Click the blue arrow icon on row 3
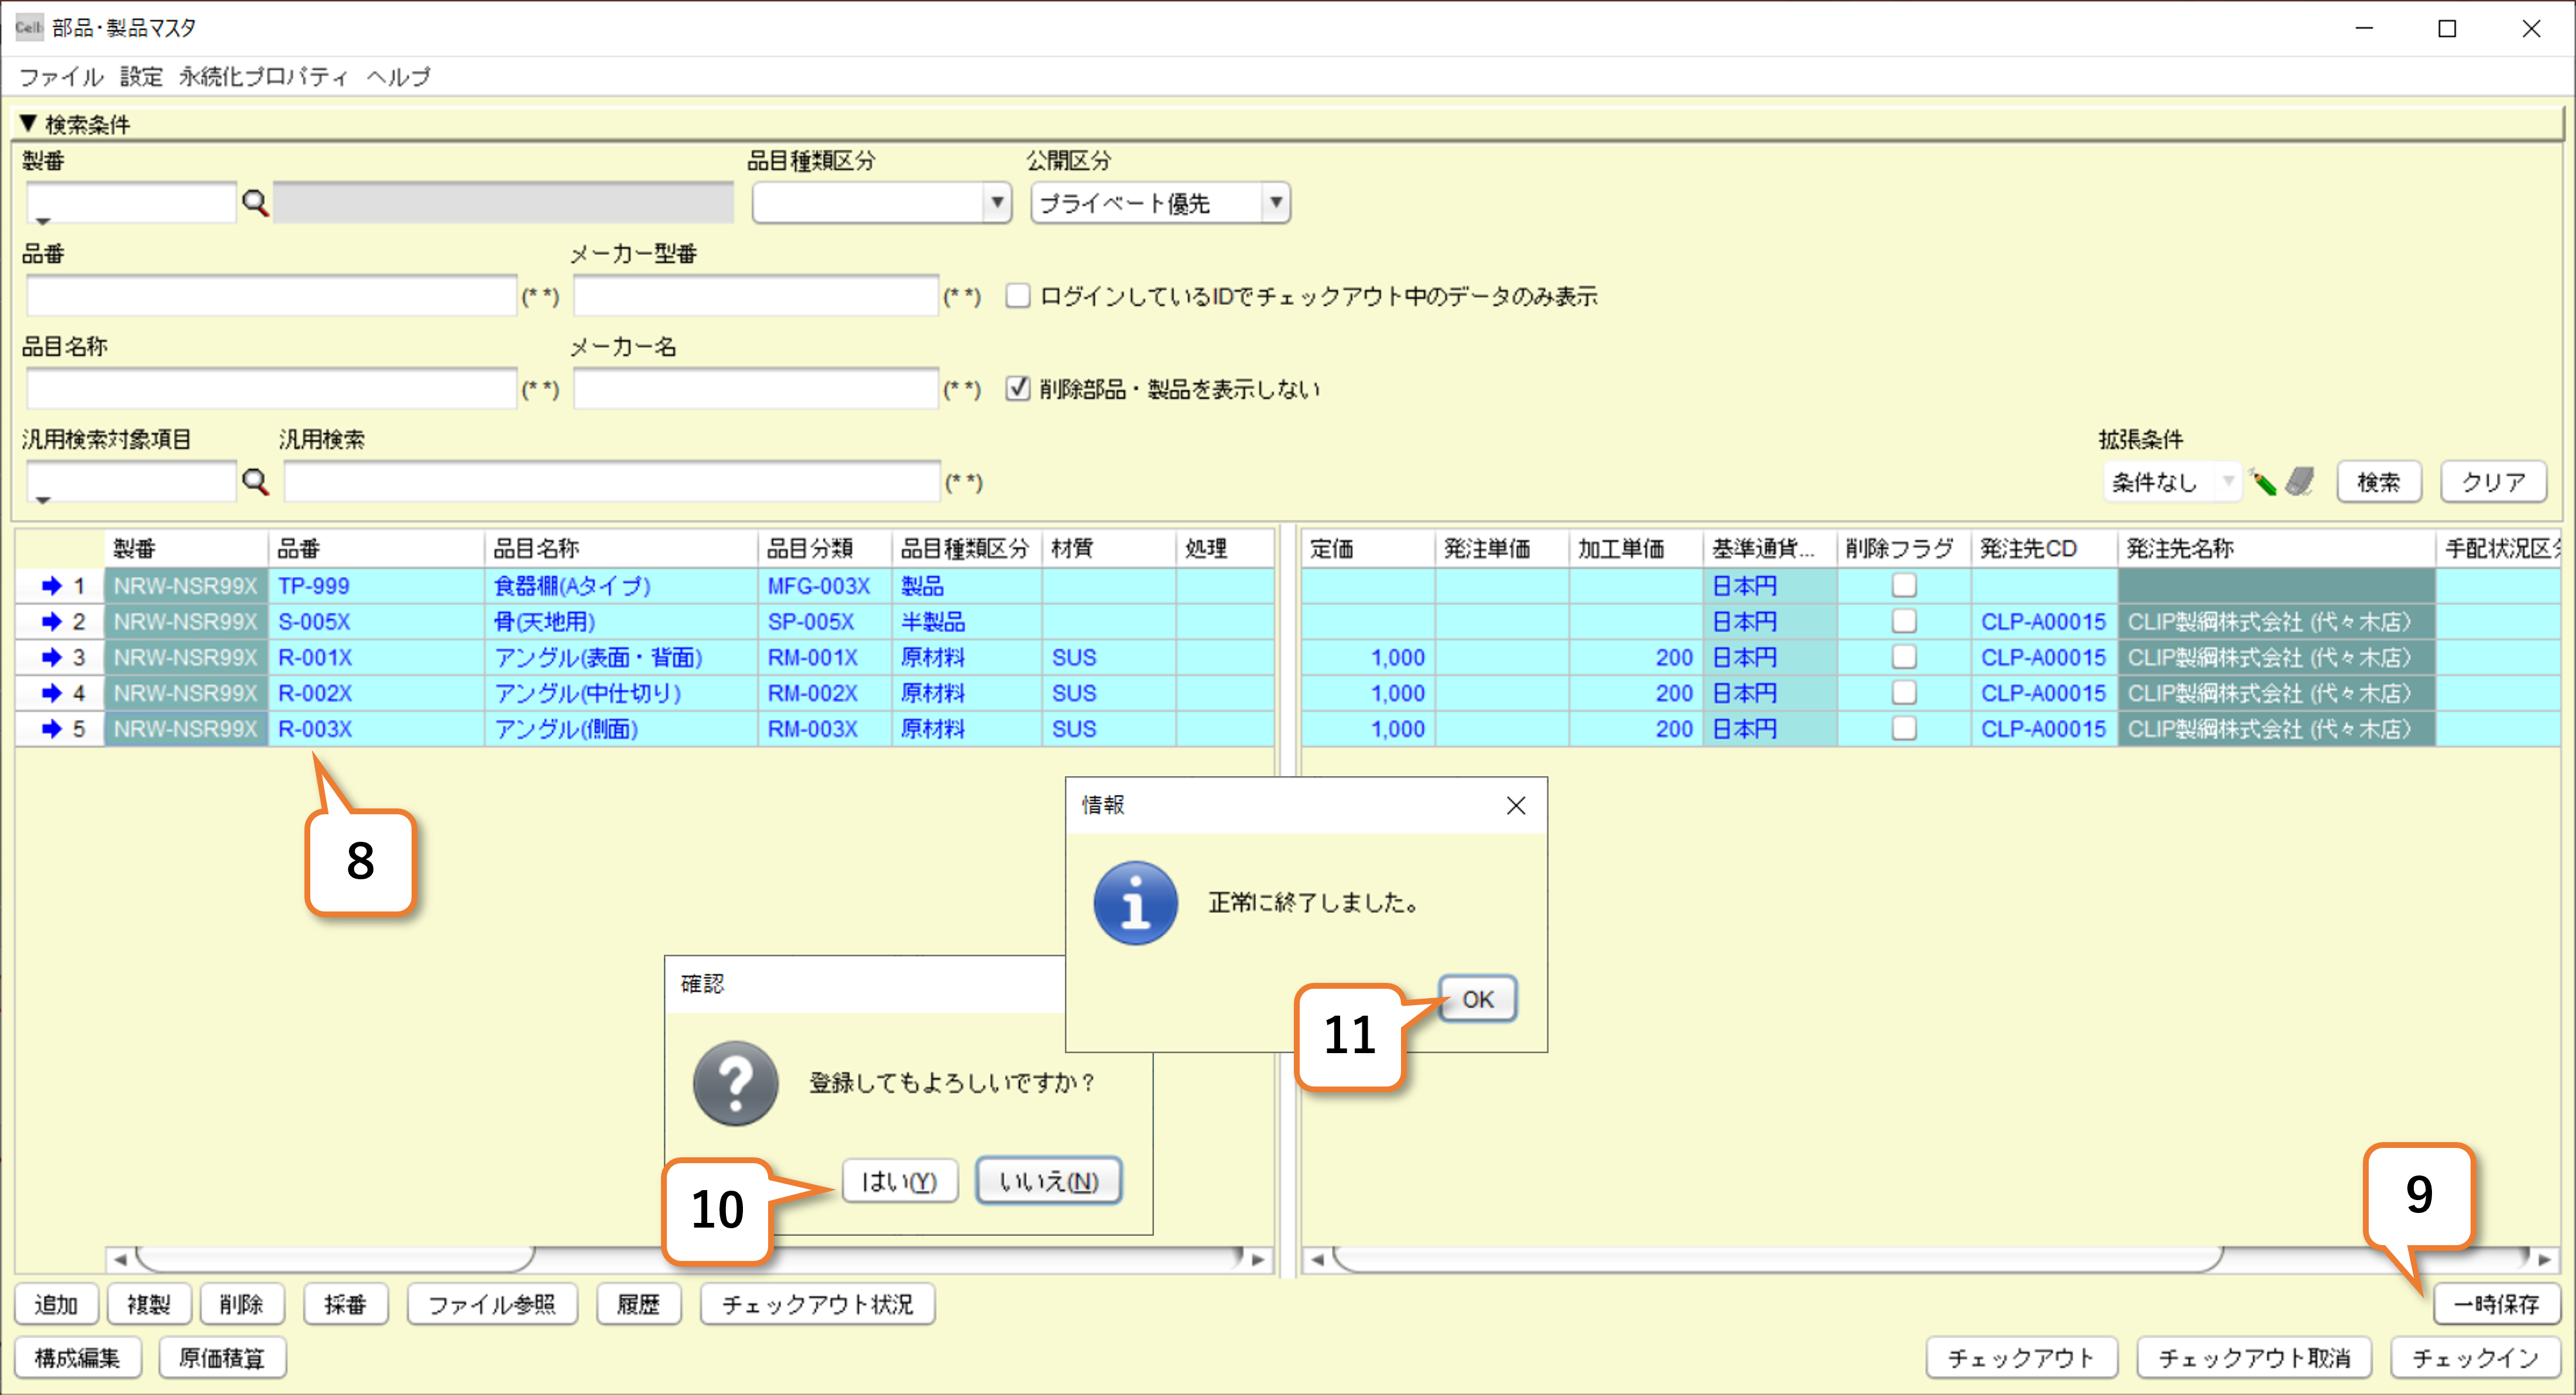Image resolution: width=2576 pixels, height=1395 pixels. point(52,658)
